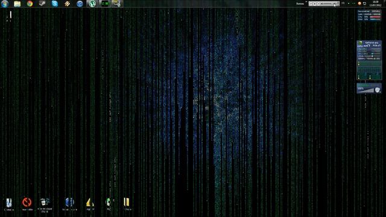This screenshot has height=217, width=386.
Task: Open the red circular arrows desktop icon
Action: [27, 203]
